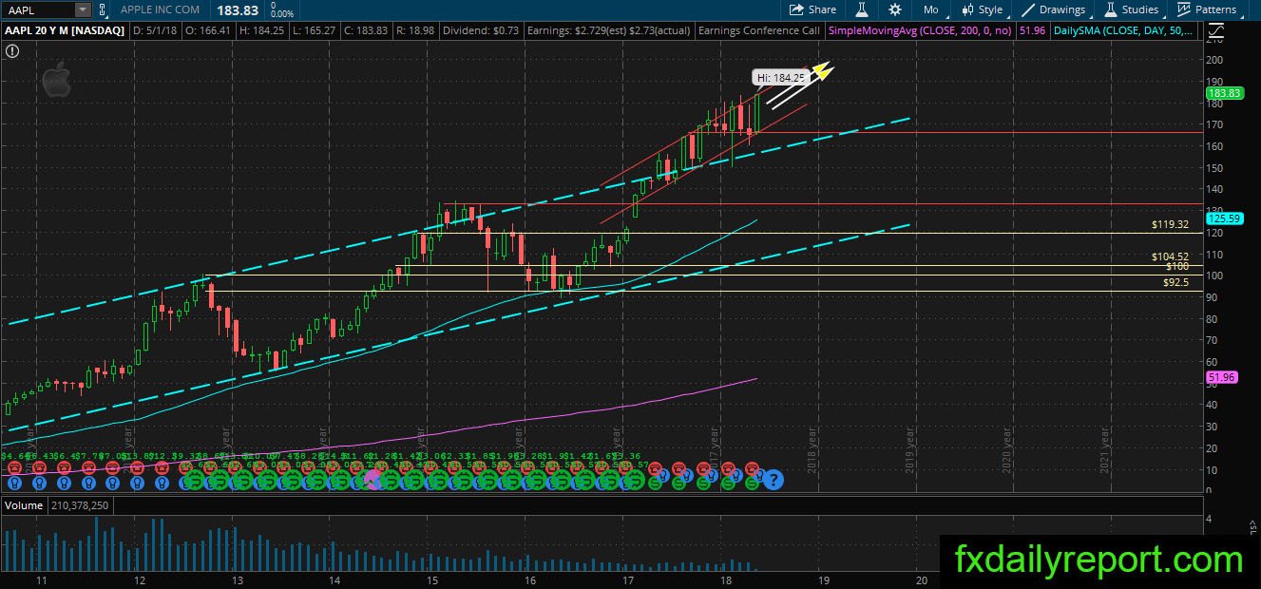Click the AAPL 20 Y M [NASDAQ] chart label

coord(64,31)
